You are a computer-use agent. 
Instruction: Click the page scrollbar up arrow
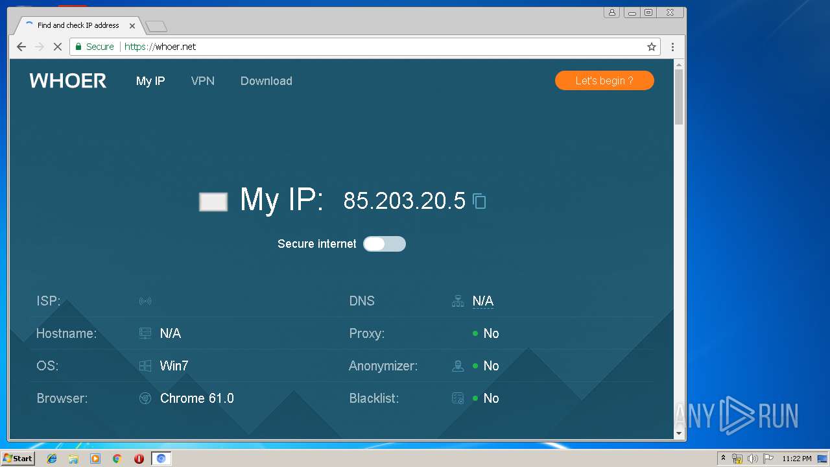[679, 64]
